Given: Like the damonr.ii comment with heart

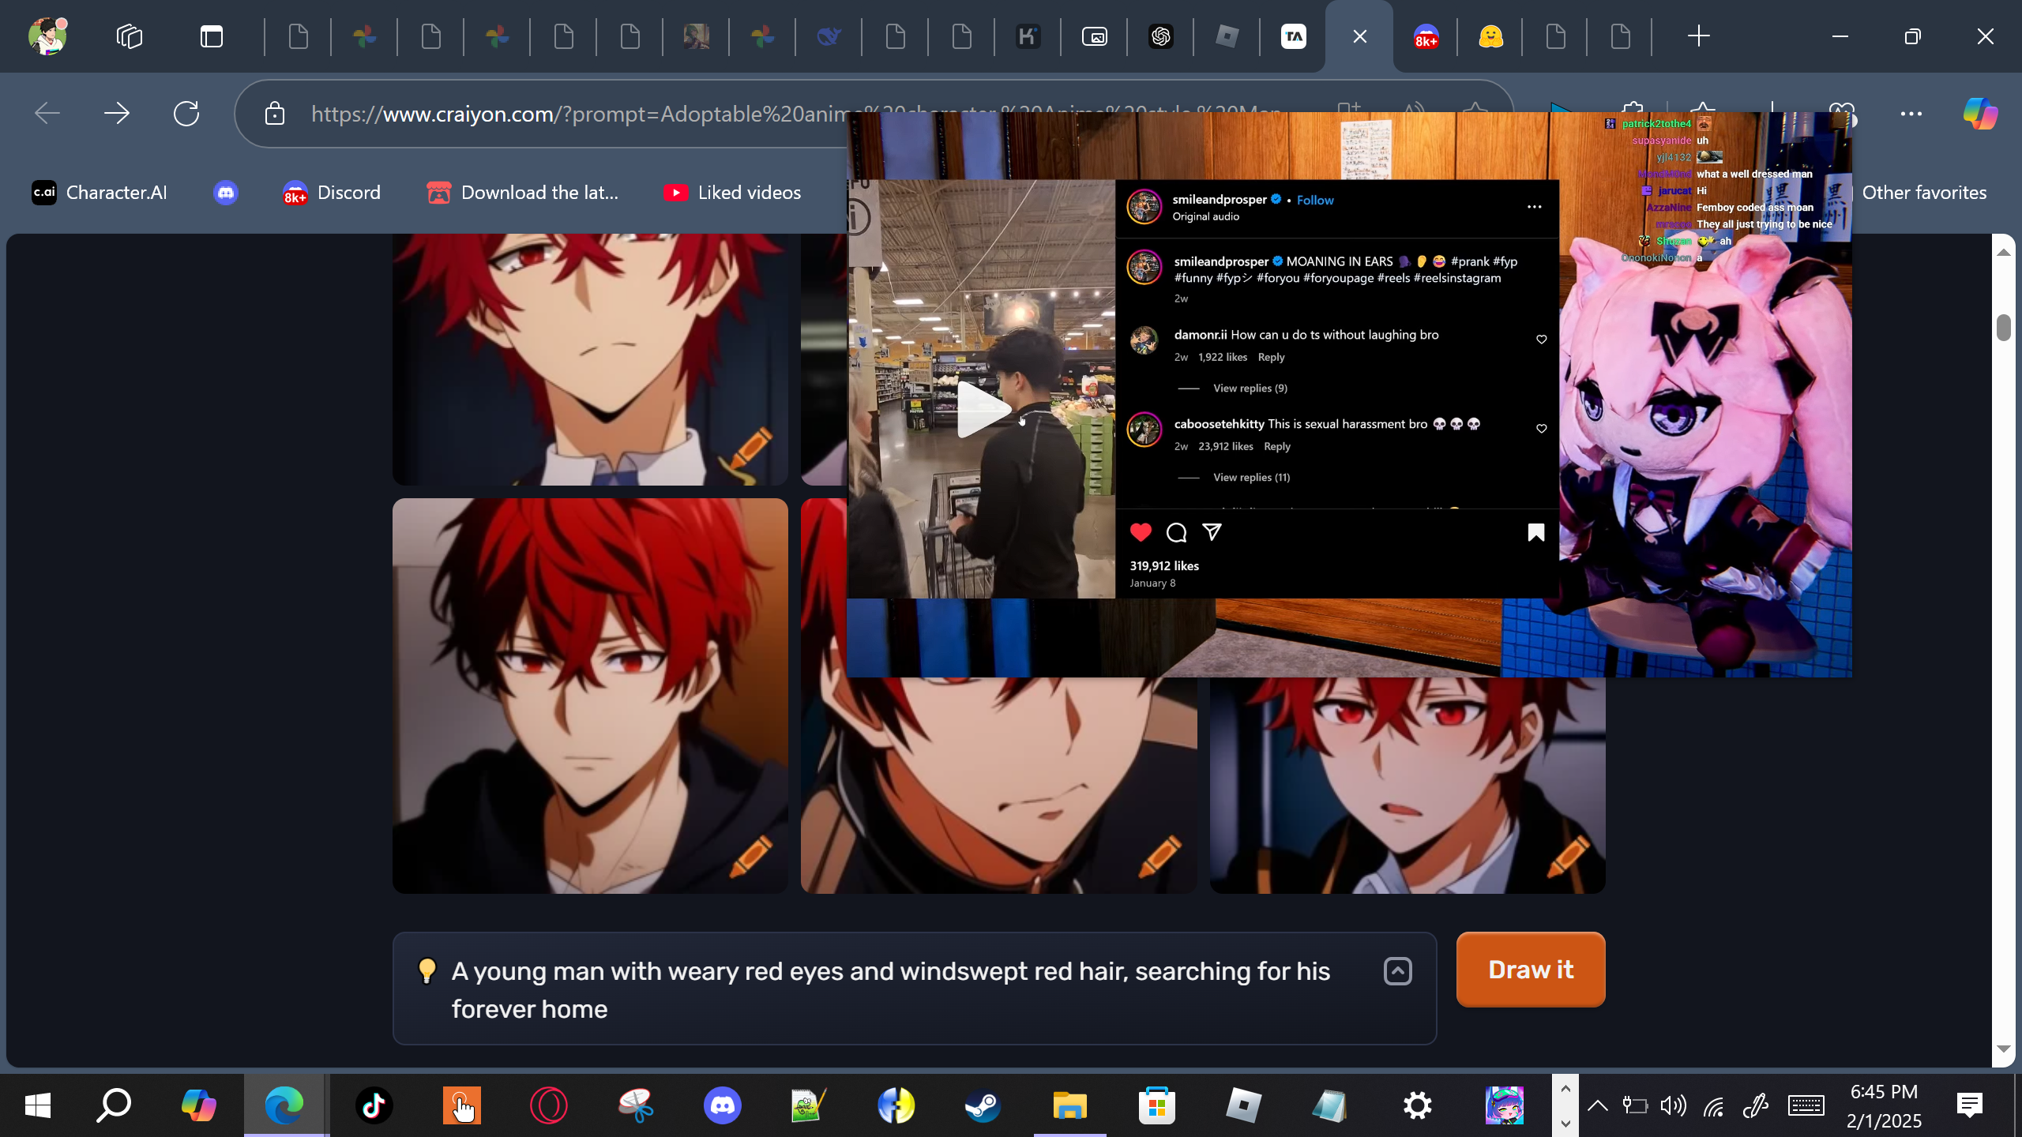Looking at the screenshot, I should [x=1541, y=340].
